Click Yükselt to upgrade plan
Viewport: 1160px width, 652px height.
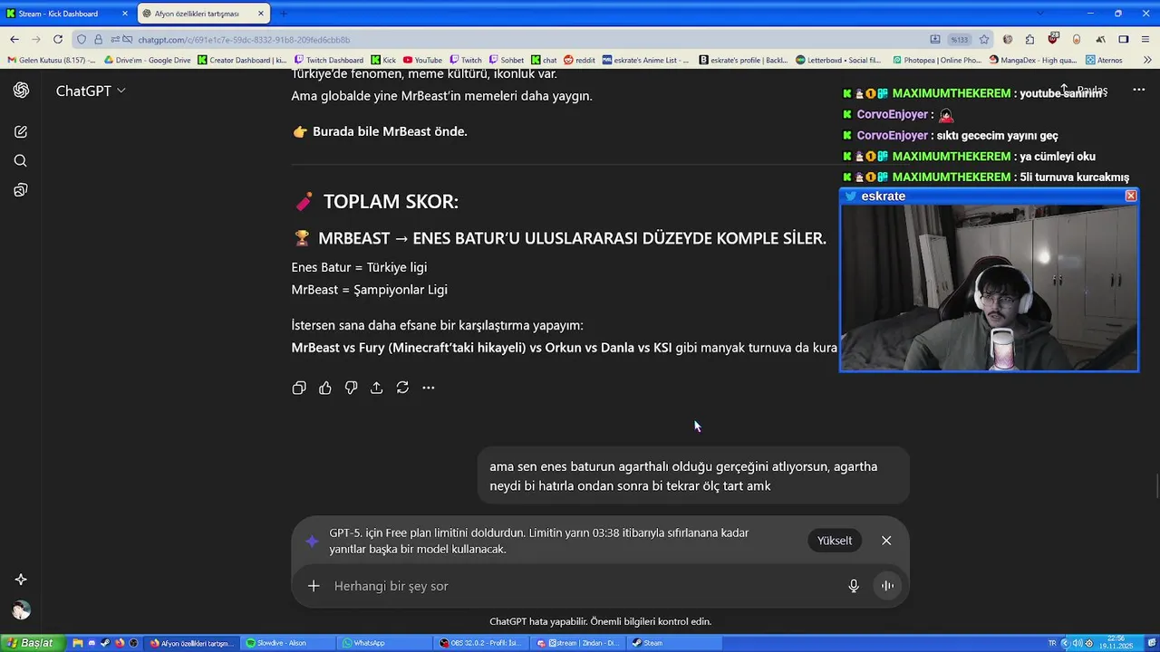click(x=835, y=541)
